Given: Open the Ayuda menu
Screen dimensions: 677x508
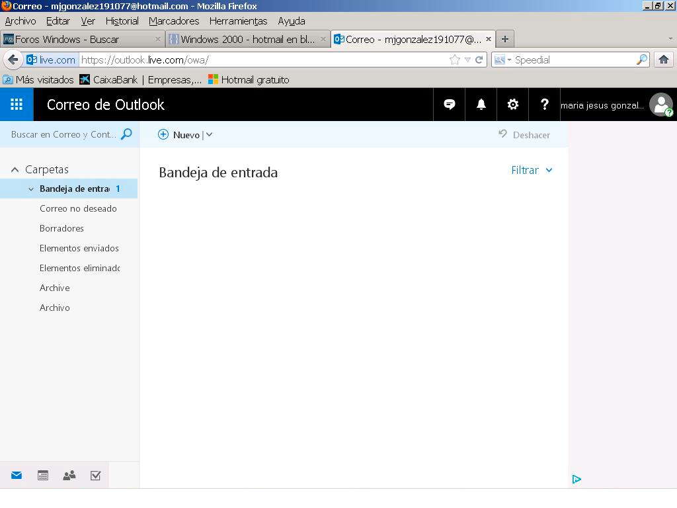Looking at the screenshot, I should click(x=292, y=21).
